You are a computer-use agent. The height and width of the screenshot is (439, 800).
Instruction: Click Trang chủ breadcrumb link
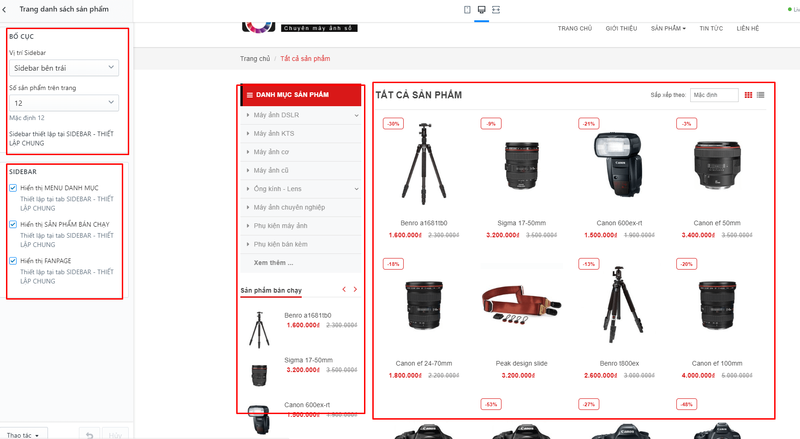coord(255,59)
